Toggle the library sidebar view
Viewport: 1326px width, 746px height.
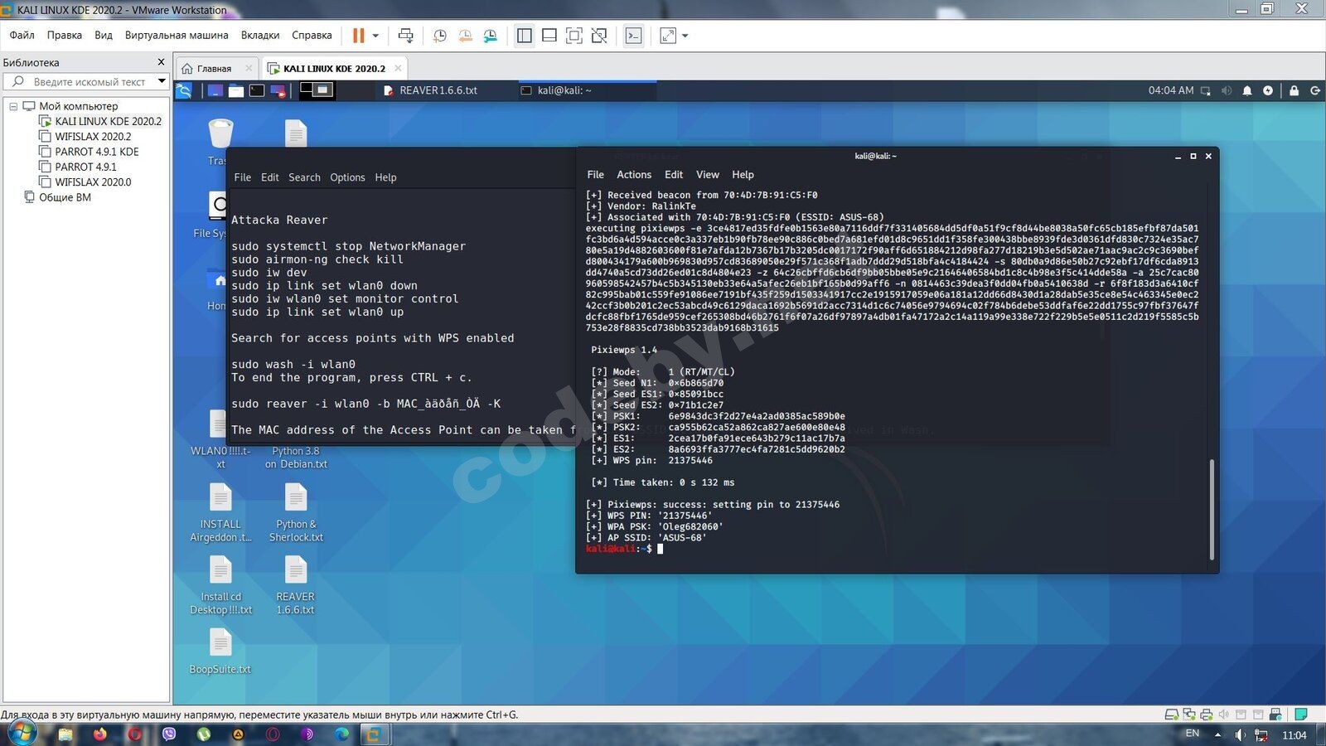pyautogui.click(x=524, y=36)
